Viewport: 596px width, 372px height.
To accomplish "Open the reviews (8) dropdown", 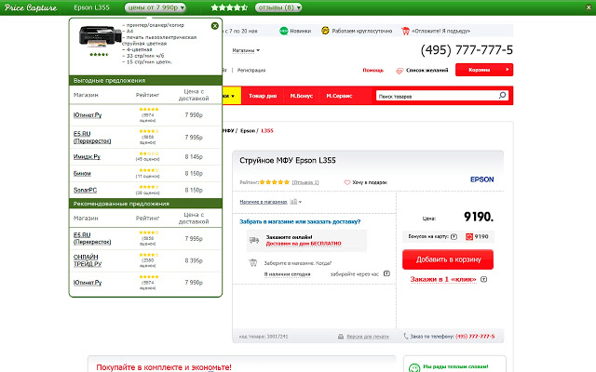I will click(278, 7).
